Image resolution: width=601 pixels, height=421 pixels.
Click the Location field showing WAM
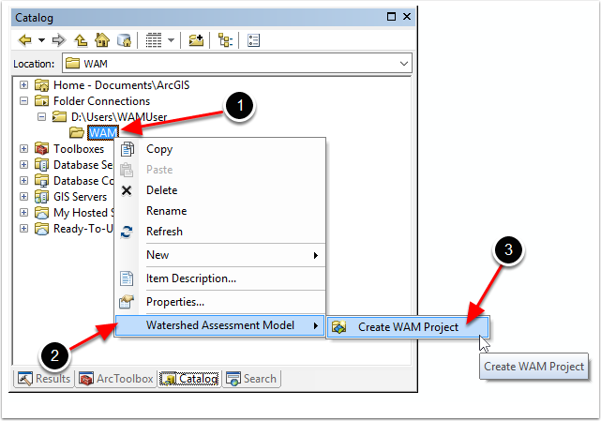click(237, 63)
